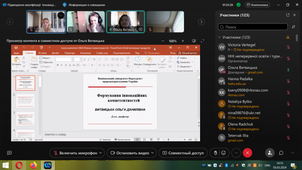
Task: Turn on microphone button
Action: pos(75,153)
